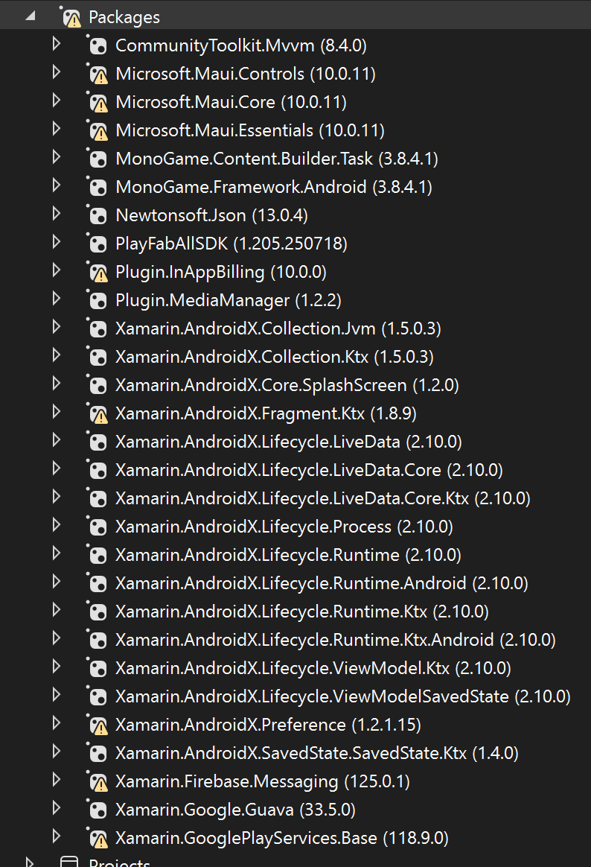The width and height of the screenshot is (591, 867).
Task: Select MonoGame.Framework.Android (3.8.4.1)
Action: tap(274, 187)
